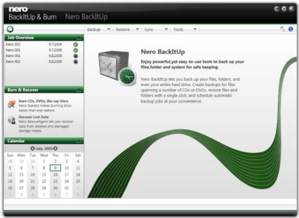
Task: Click the Calendar panel title
Action: click(16, 141)
